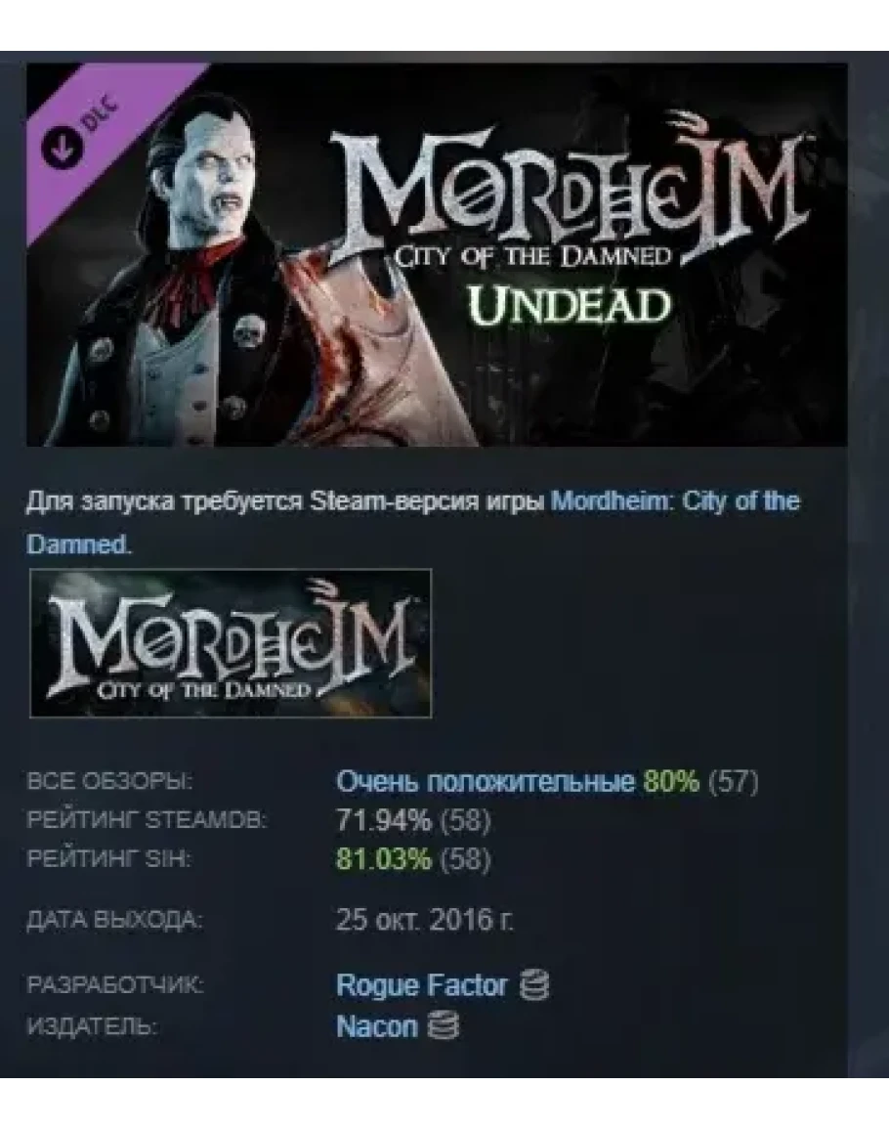
Task: Click the "Damned." link text on second line
Action: click(79, 545)
